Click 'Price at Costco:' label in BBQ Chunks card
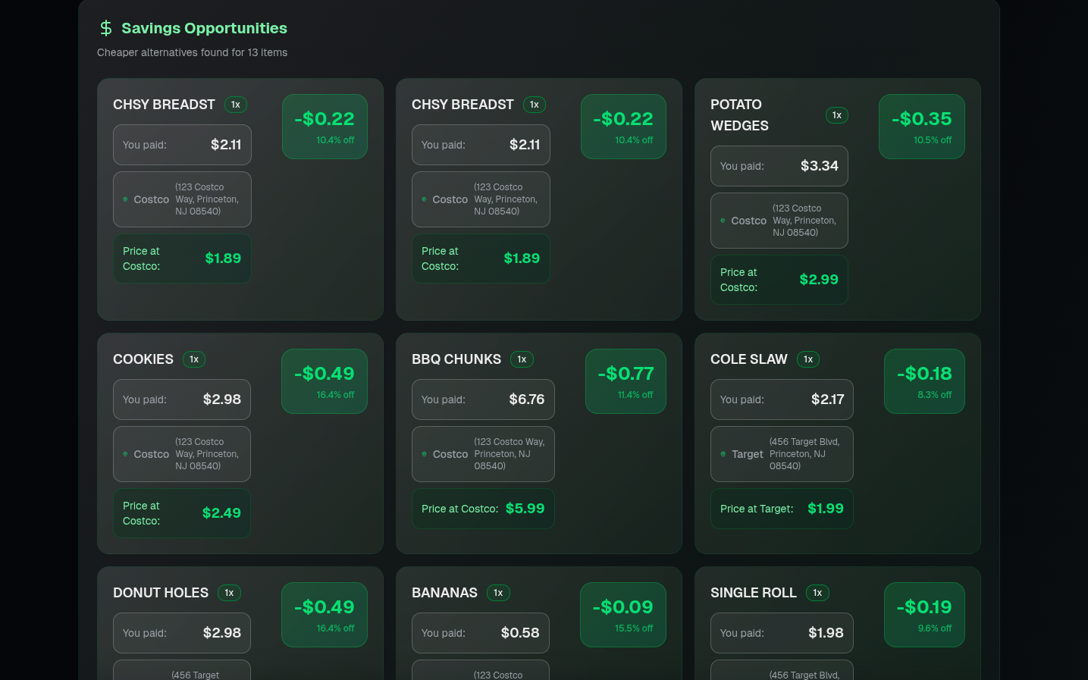This screenshot has width=1088, height=680. 459,509
